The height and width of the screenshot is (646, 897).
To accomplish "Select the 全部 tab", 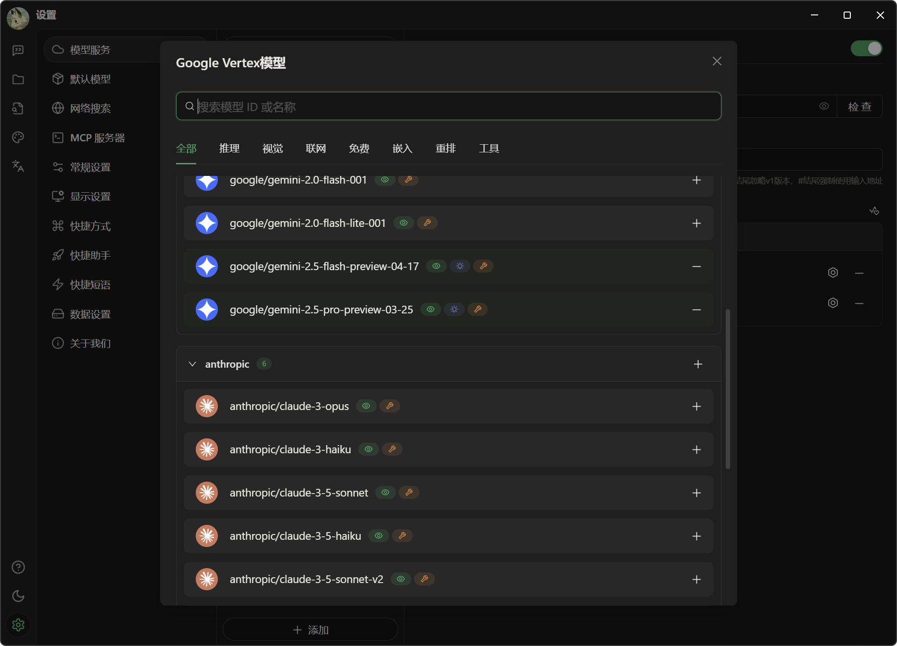I will pyautogui.click(x=186, y=149).
